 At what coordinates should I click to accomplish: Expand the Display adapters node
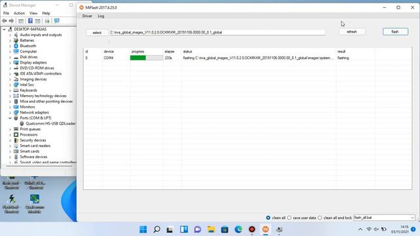coord(10,63)
